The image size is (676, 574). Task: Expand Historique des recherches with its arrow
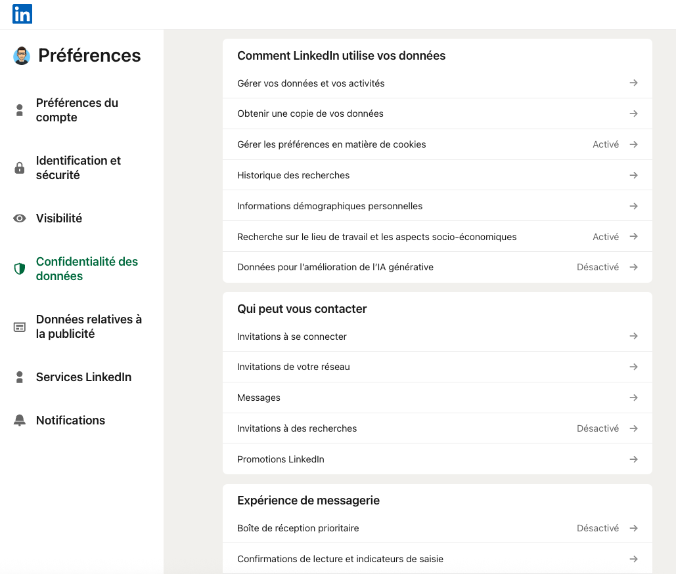pos(633,175)
